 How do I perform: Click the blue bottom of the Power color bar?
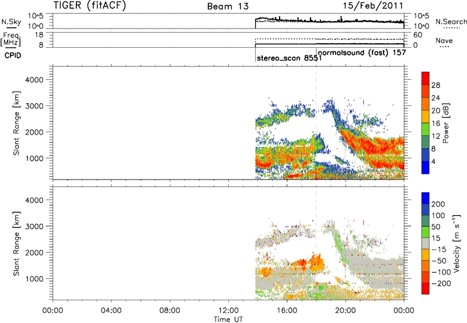click(426, 167)
